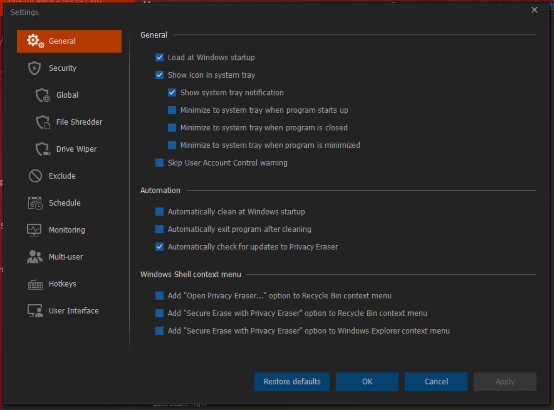554x410 pixels.
Task: Click the Drive Wiper icon
Action: click(43, 149)
